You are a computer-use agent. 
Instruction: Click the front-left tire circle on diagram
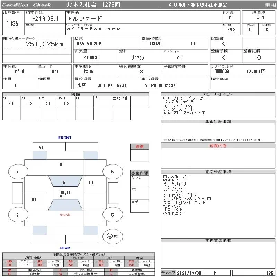tap(18, 172)
